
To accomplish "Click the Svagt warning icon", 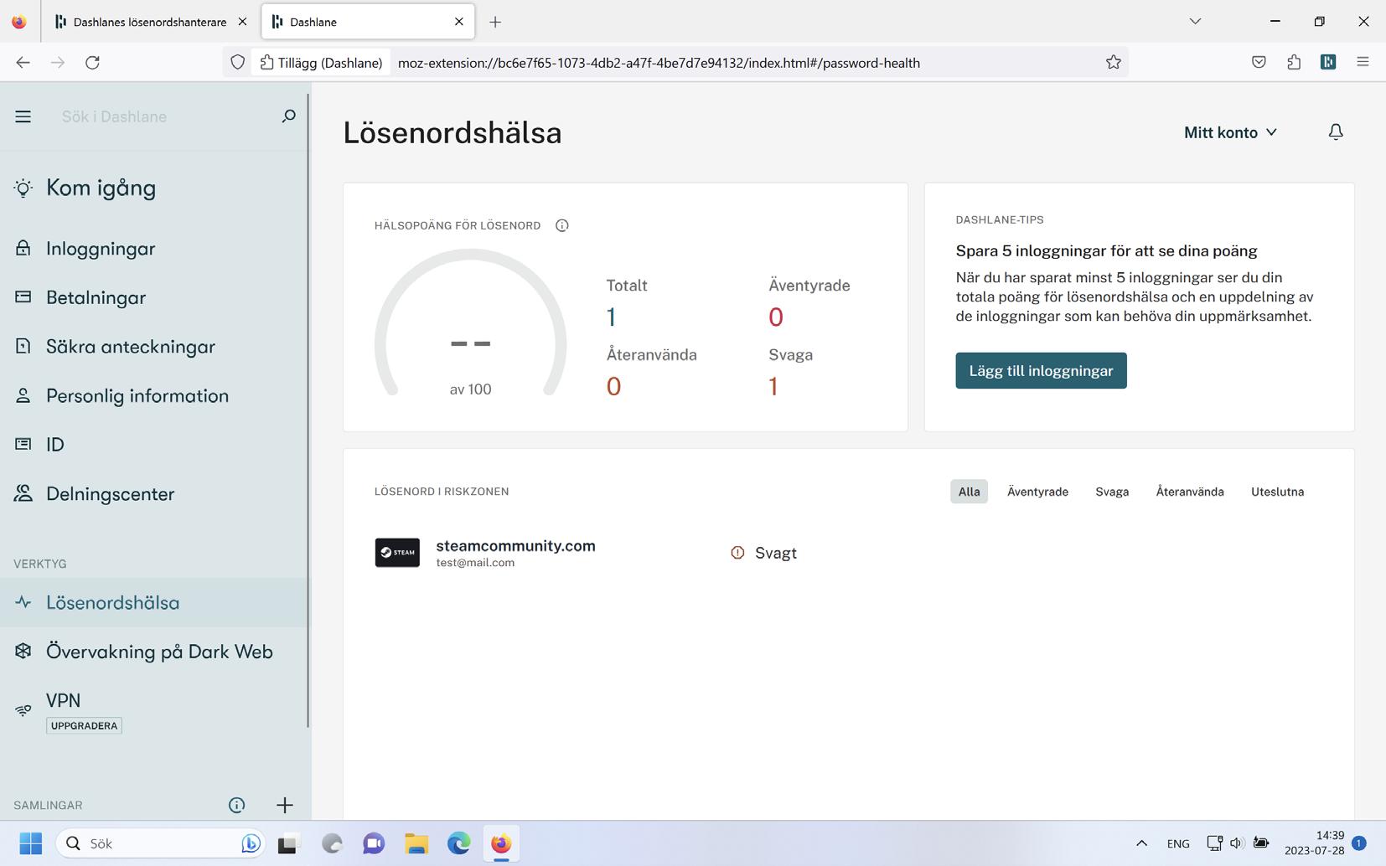I will (737, 553).
